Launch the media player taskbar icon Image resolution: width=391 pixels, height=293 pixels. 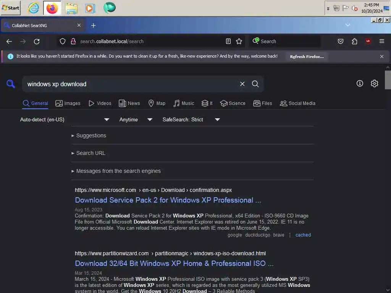tap(90, 8)
